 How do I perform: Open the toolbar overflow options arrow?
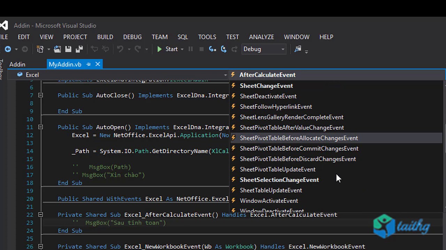(306, 52)
